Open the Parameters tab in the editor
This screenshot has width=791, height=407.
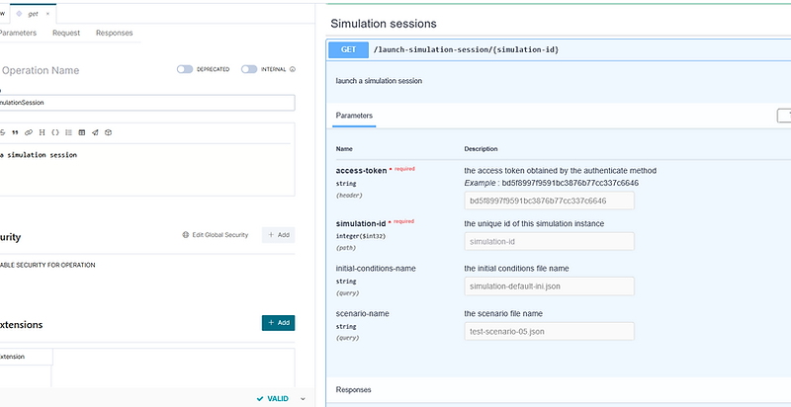coord(17,33)
